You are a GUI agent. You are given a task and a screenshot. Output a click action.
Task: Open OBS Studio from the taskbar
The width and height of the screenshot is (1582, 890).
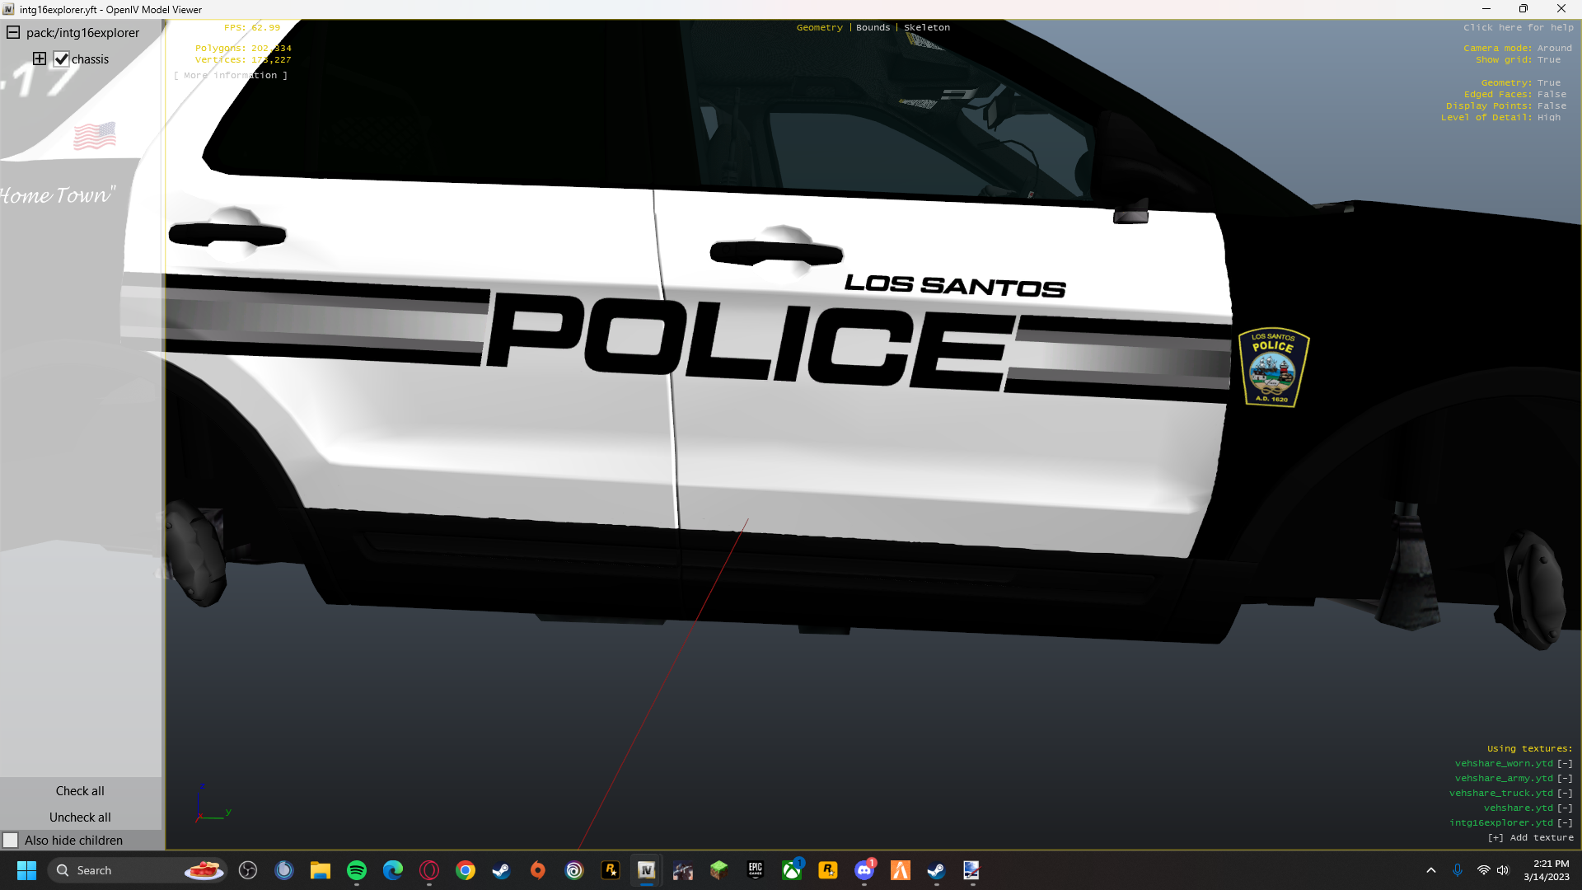248,870
